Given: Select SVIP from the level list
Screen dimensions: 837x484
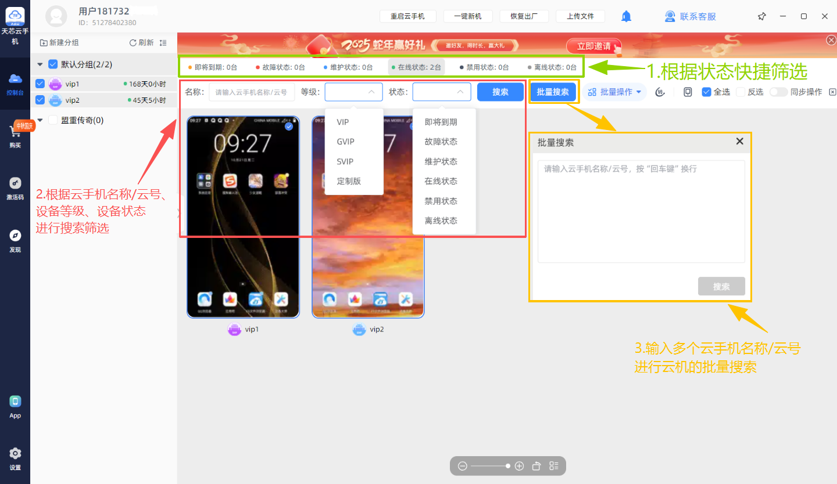Looking at the screenshot, I should (x=345, y=161).
